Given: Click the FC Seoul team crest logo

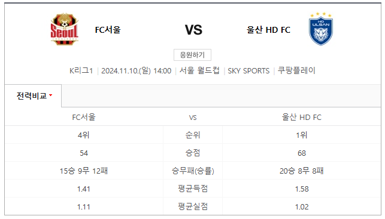Looking at the screenshot, I should (64, 29).
